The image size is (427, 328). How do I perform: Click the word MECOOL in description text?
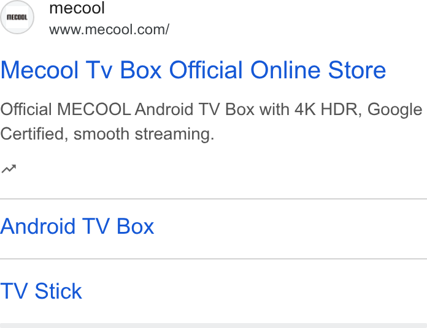(94, 110)
